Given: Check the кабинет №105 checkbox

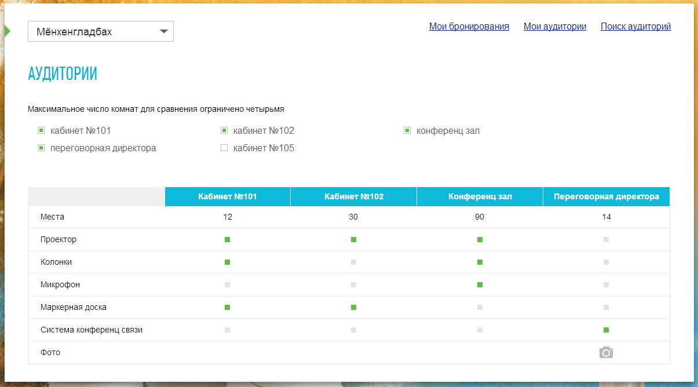Looking at the screenshot, I should click(224, 148).
